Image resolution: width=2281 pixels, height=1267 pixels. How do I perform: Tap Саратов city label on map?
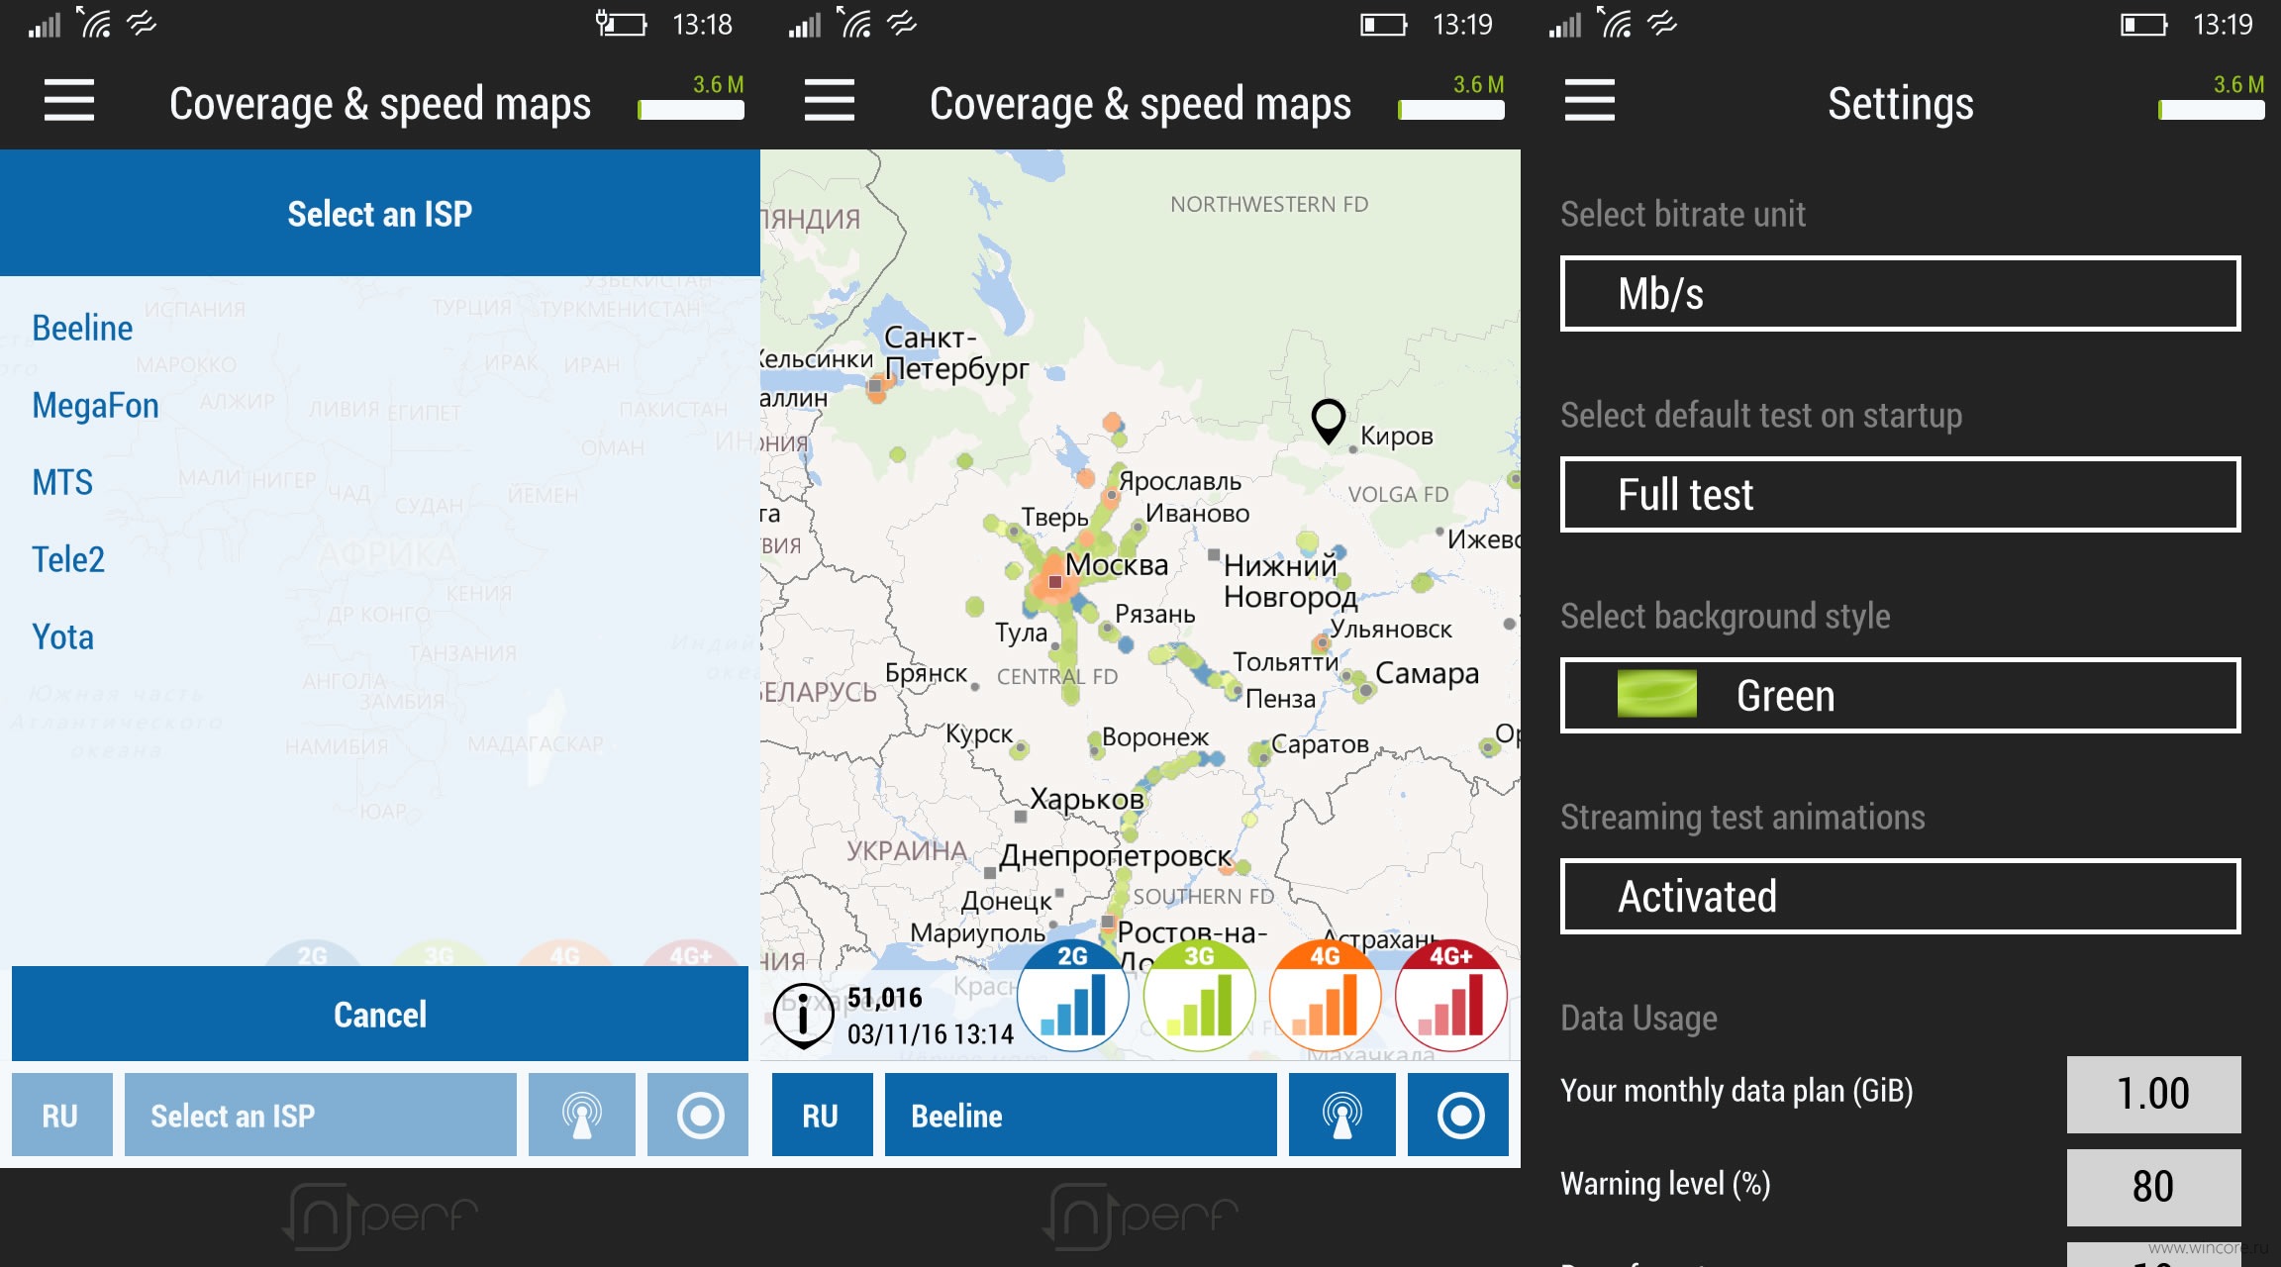coord(1320,744)
